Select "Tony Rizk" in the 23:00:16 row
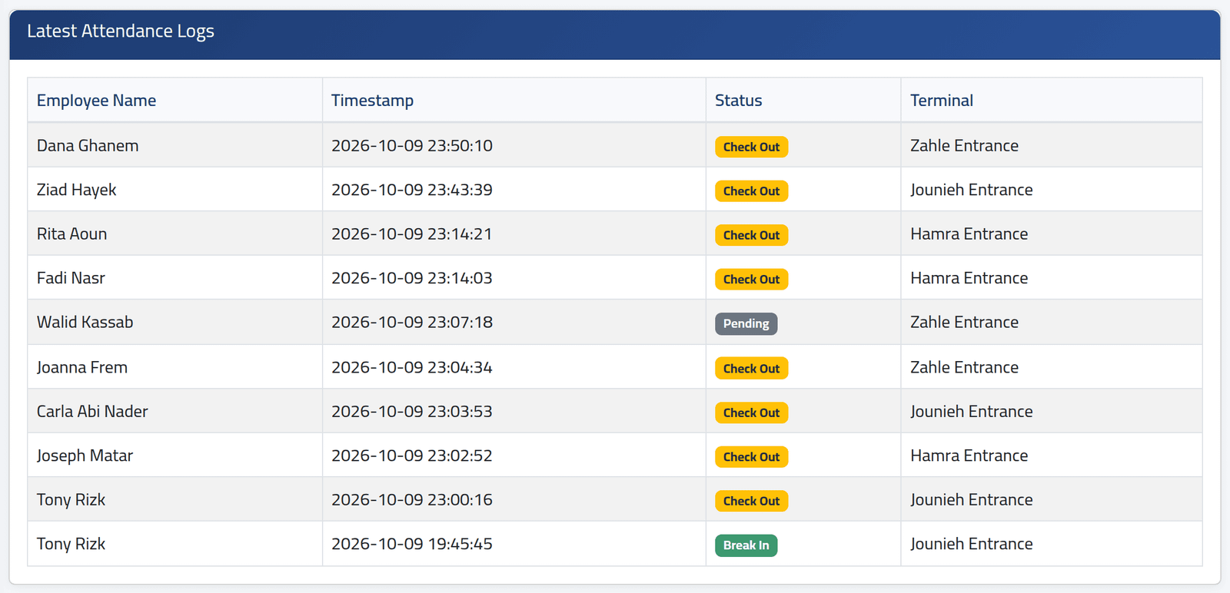Image resolution: width=1230 pixels, height=593 pixels. point(71,500)
